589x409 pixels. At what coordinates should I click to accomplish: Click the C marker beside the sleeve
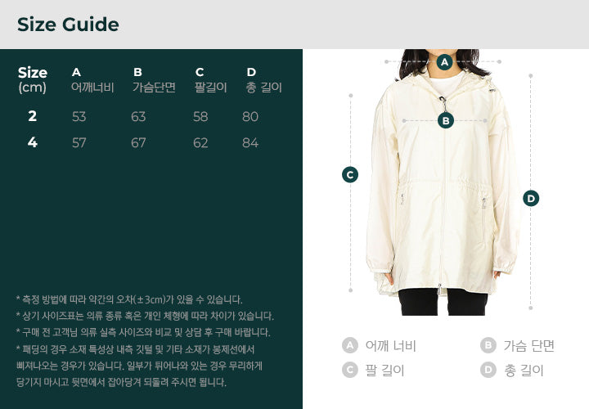point(350,174)
